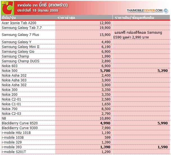Viewport: 171px width, 155px height.
Task: Select the Nokia 200 model name
Action: (10, 95)
